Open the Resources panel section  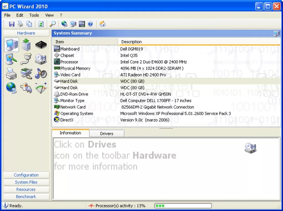point(26,189)
